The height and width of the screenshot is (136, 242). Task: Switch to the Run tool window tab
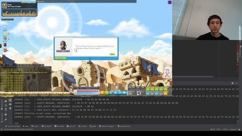click(26, 126)
